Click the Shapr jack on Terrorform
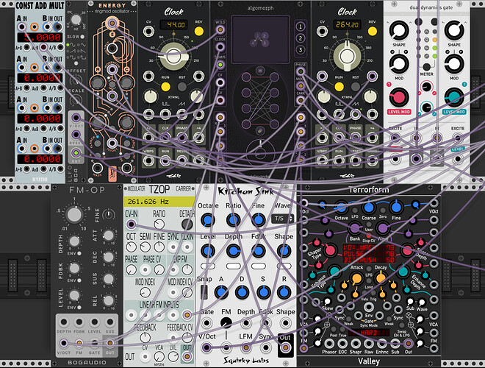This screenshot has height=368, width=485. point(356,344)
